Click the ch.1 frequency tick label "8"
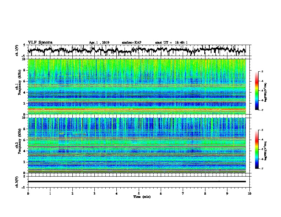The image size is (281, 217). point(25,70)
